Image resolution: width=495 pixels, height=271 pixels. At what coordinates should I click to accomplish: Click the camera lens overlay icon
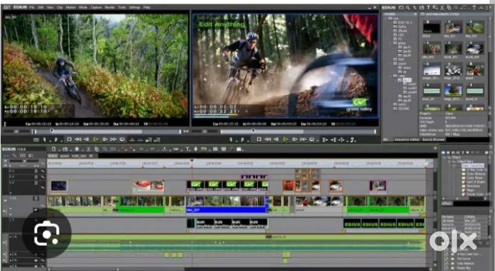(x=47, y=233)
